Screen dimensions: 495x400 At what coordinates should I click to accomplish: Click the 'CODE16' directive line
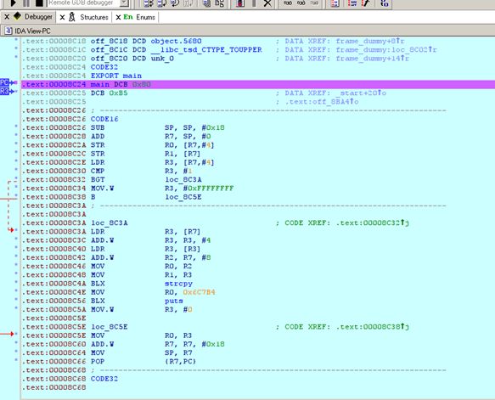pyautogui.click(x=104, y=119)
